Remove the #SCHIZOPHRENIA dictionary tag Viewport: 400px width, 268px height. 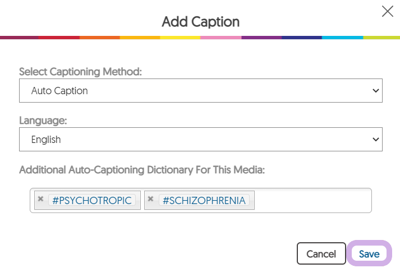pyautogui.click(x=150, y=198)
